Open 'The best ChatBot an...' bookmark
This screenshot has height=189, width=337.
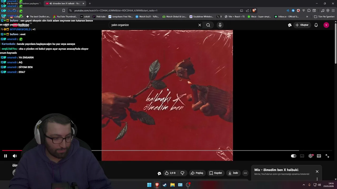[38, 17]
